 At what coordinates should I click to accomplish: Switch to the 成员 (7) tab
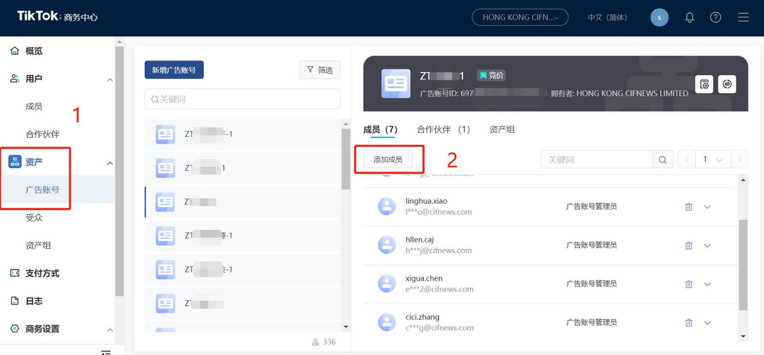tap(380, 129)
